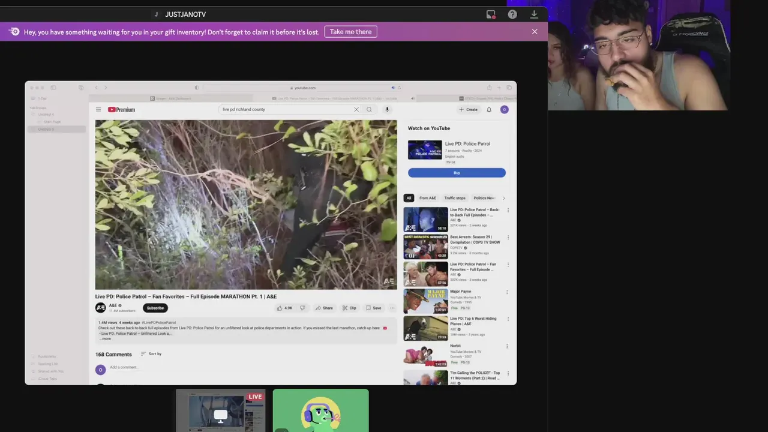
Task: Open YouTube notifications bell
Action: tap(489, 110)
